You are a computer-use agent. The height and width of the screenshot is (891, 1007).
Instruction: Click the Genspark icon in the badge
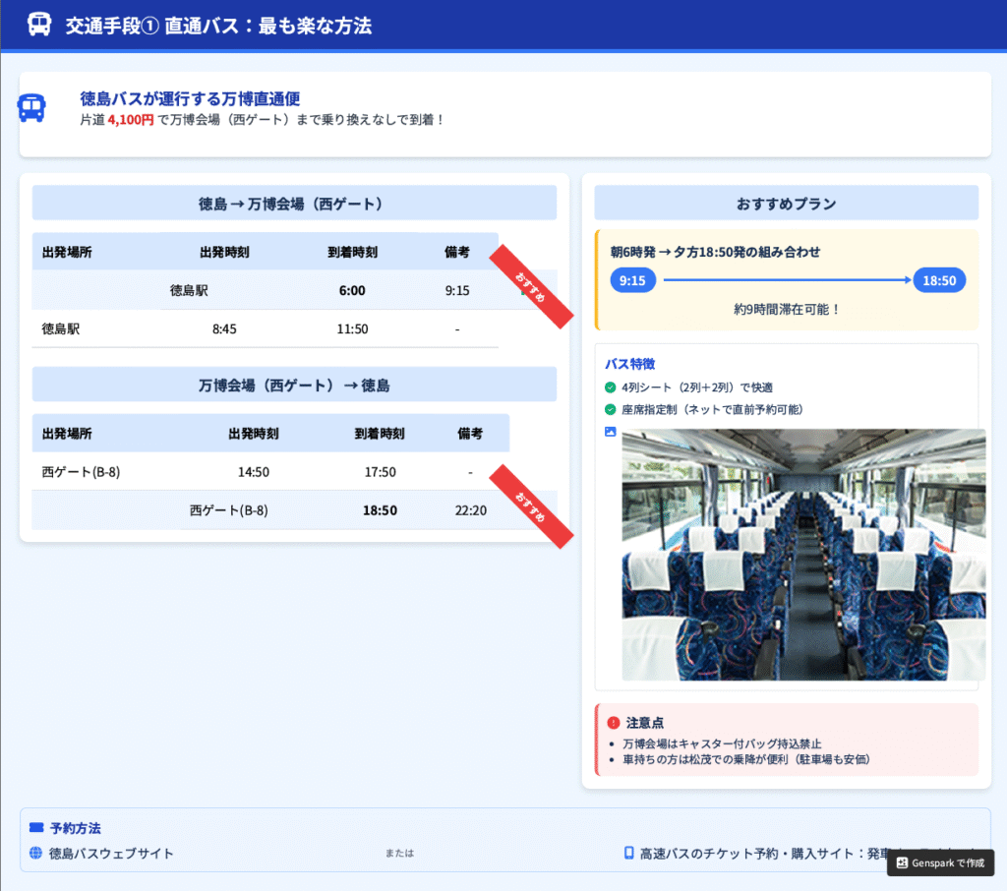coord(902,862)
